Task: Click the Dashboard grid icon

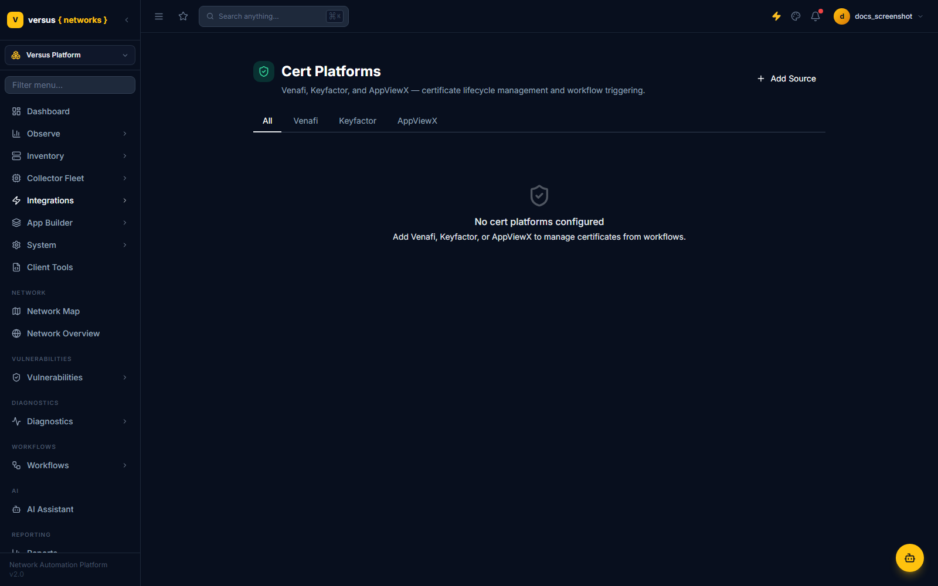Action: pyautogui.click(x=16, y=111)
